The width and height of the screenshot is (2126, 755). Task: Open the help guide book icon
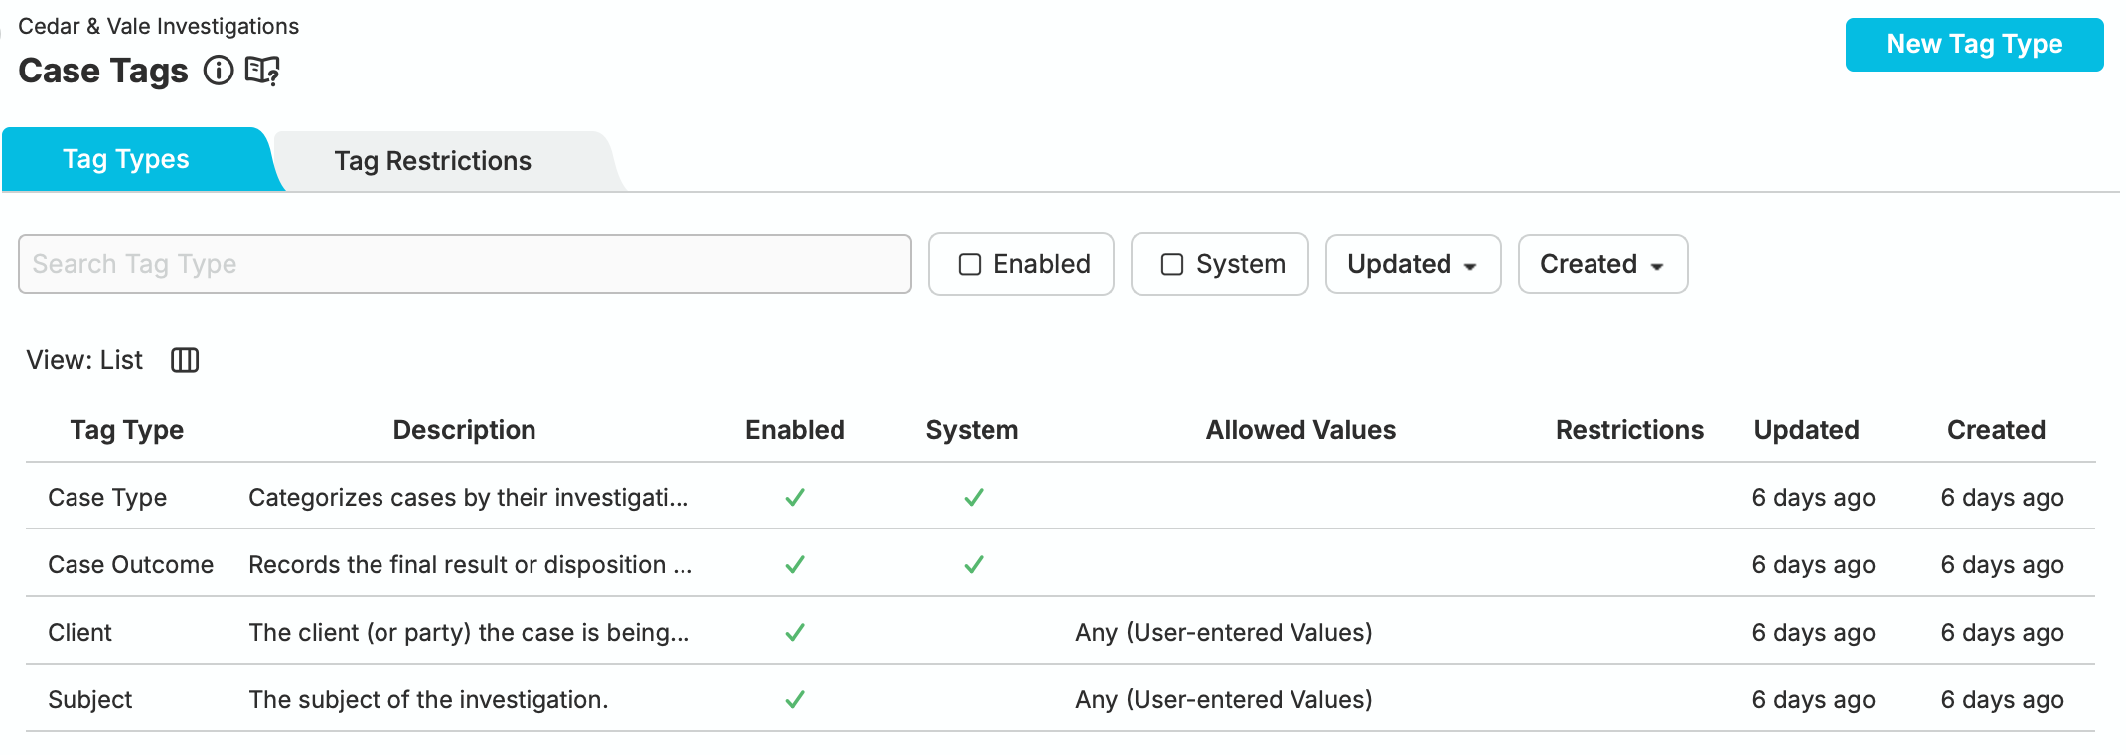coord(263,71)
